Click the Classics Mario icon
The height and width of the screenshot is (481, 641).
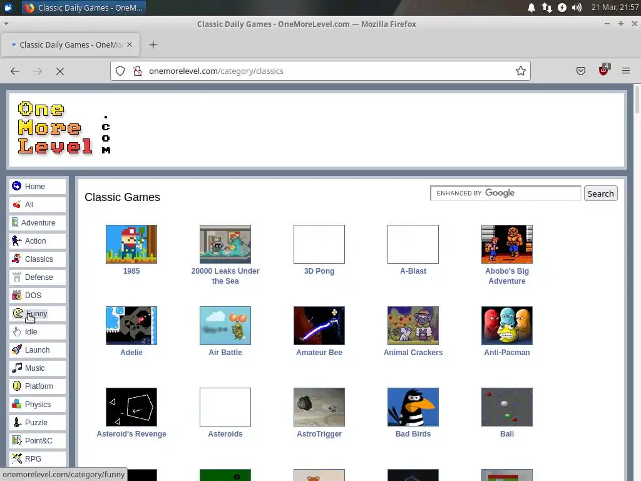point(16,259)
